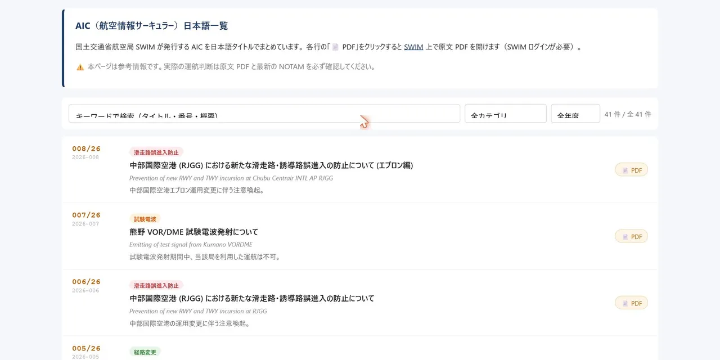Click the 滑走路誤進入防止 tag on 008/26
Viewport: 720px width, 360px height.
156,152
